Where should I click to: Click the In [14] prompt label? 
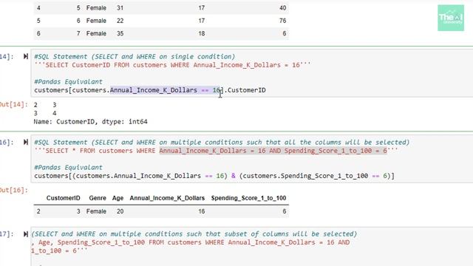(x=7, y=56)
